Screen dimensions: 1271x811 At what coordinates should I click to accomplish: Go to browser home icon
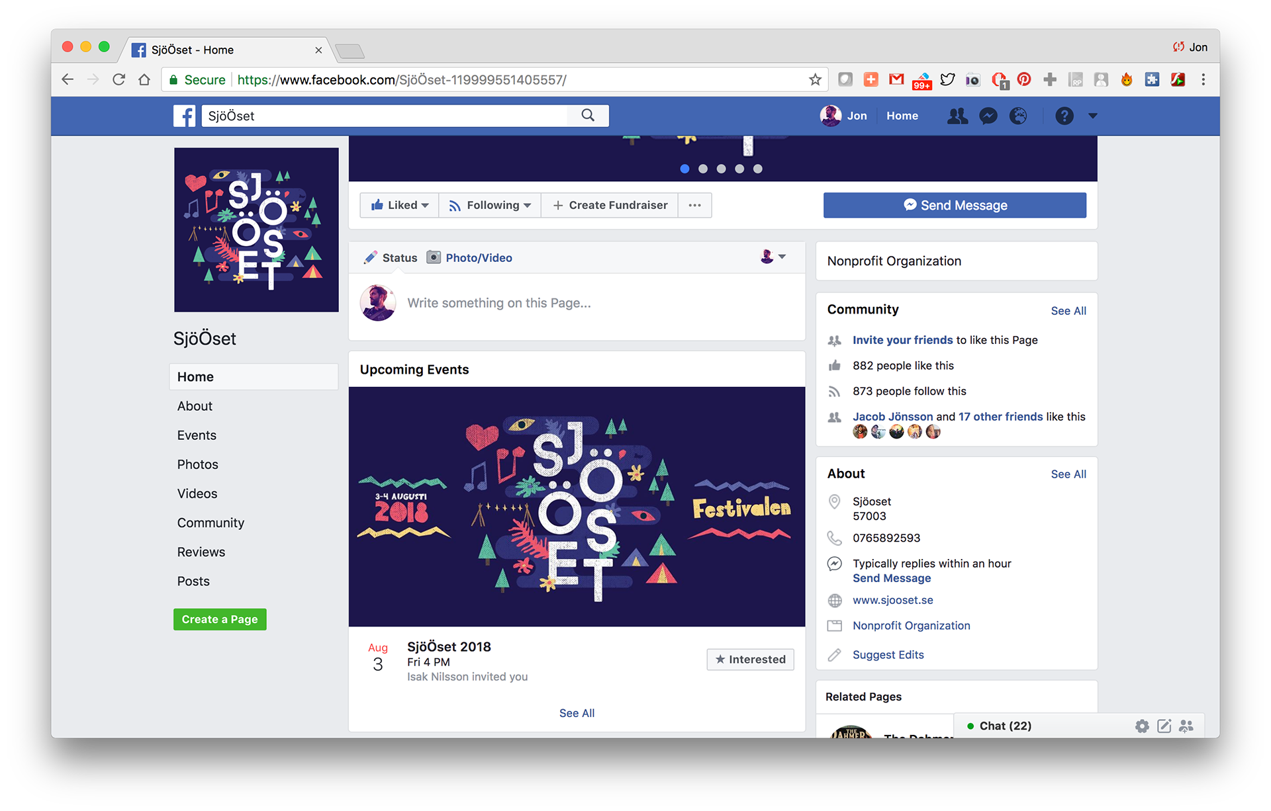tap(144, 80)
